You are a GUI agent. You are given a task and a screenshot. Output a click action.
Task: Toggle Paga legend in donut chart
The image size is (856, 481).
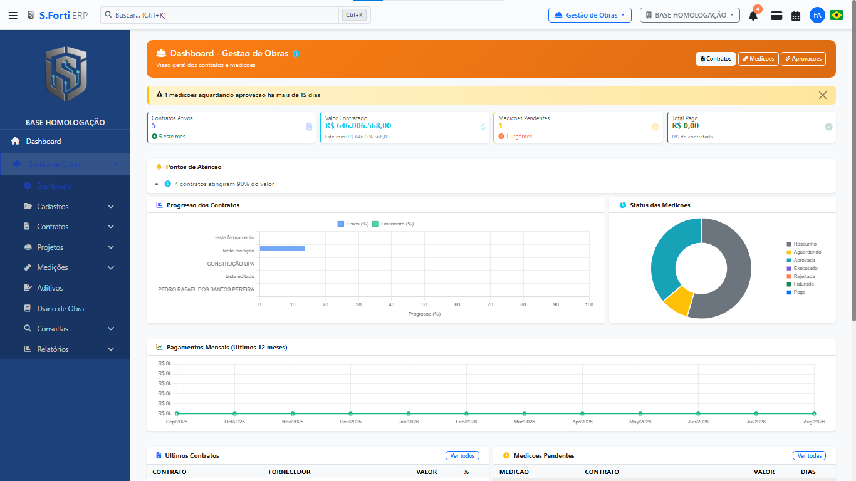tap(796, 292)
